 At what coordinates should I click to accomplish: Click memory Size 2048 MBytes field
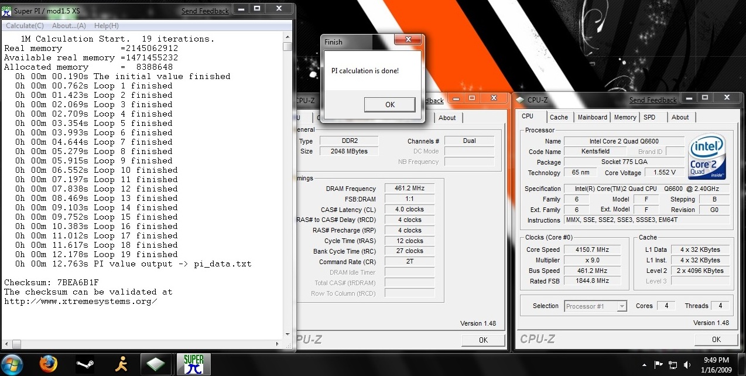[x=349, y=151]
